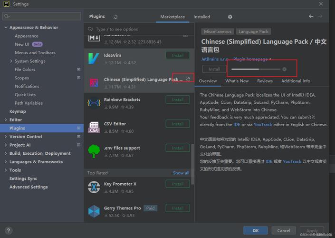Install the CSV Editor plugin
The height and width of the screenshot is (238, 335).
178,124
